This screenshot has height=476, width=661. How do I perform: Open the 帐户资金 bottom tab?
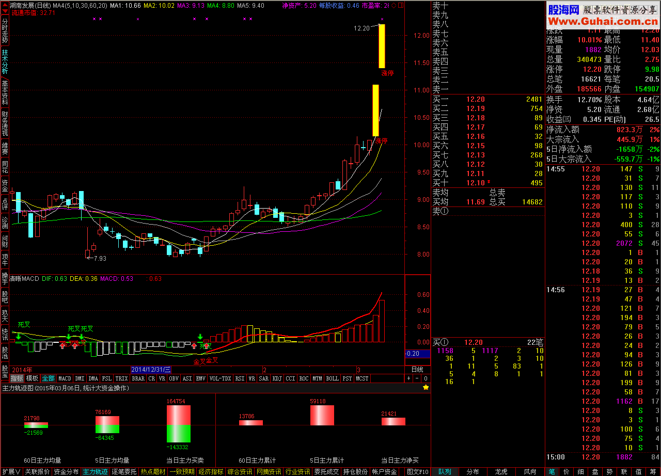click(384, 472)
